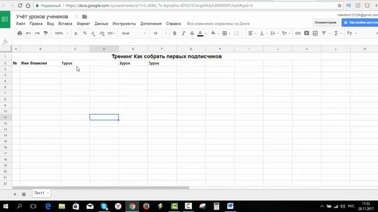Click the filter icon in toolbar

tap(324, 34)
